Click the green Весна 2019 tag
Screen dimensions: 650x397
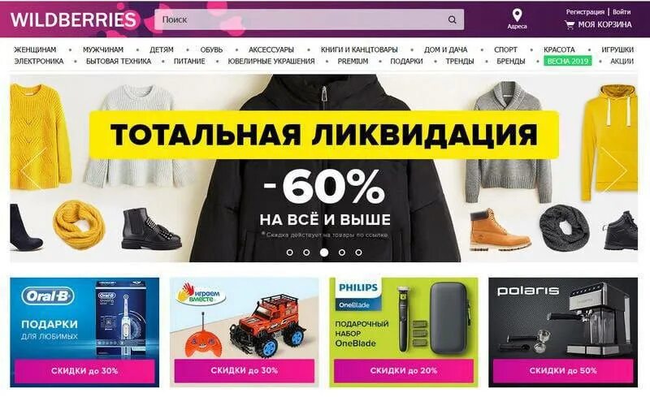(x=567, y=62)
